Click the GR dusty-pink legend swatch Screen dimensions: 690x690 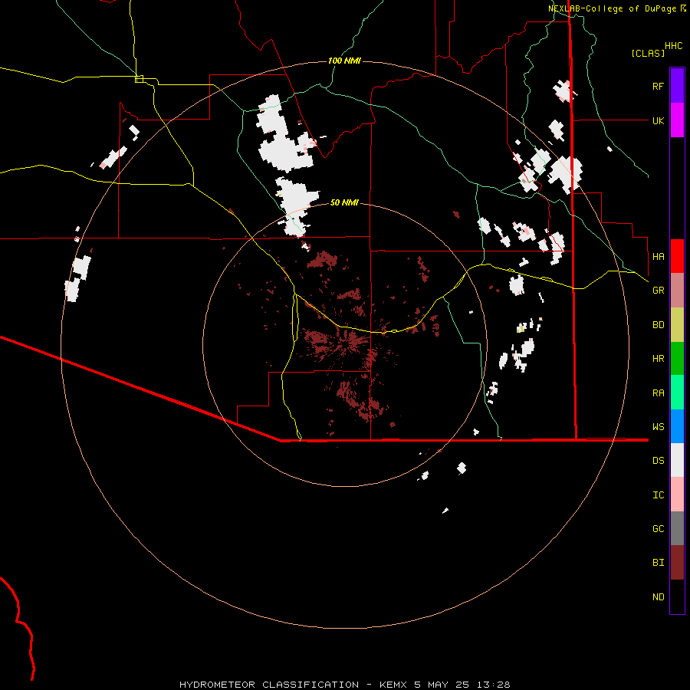click(677, 291)
